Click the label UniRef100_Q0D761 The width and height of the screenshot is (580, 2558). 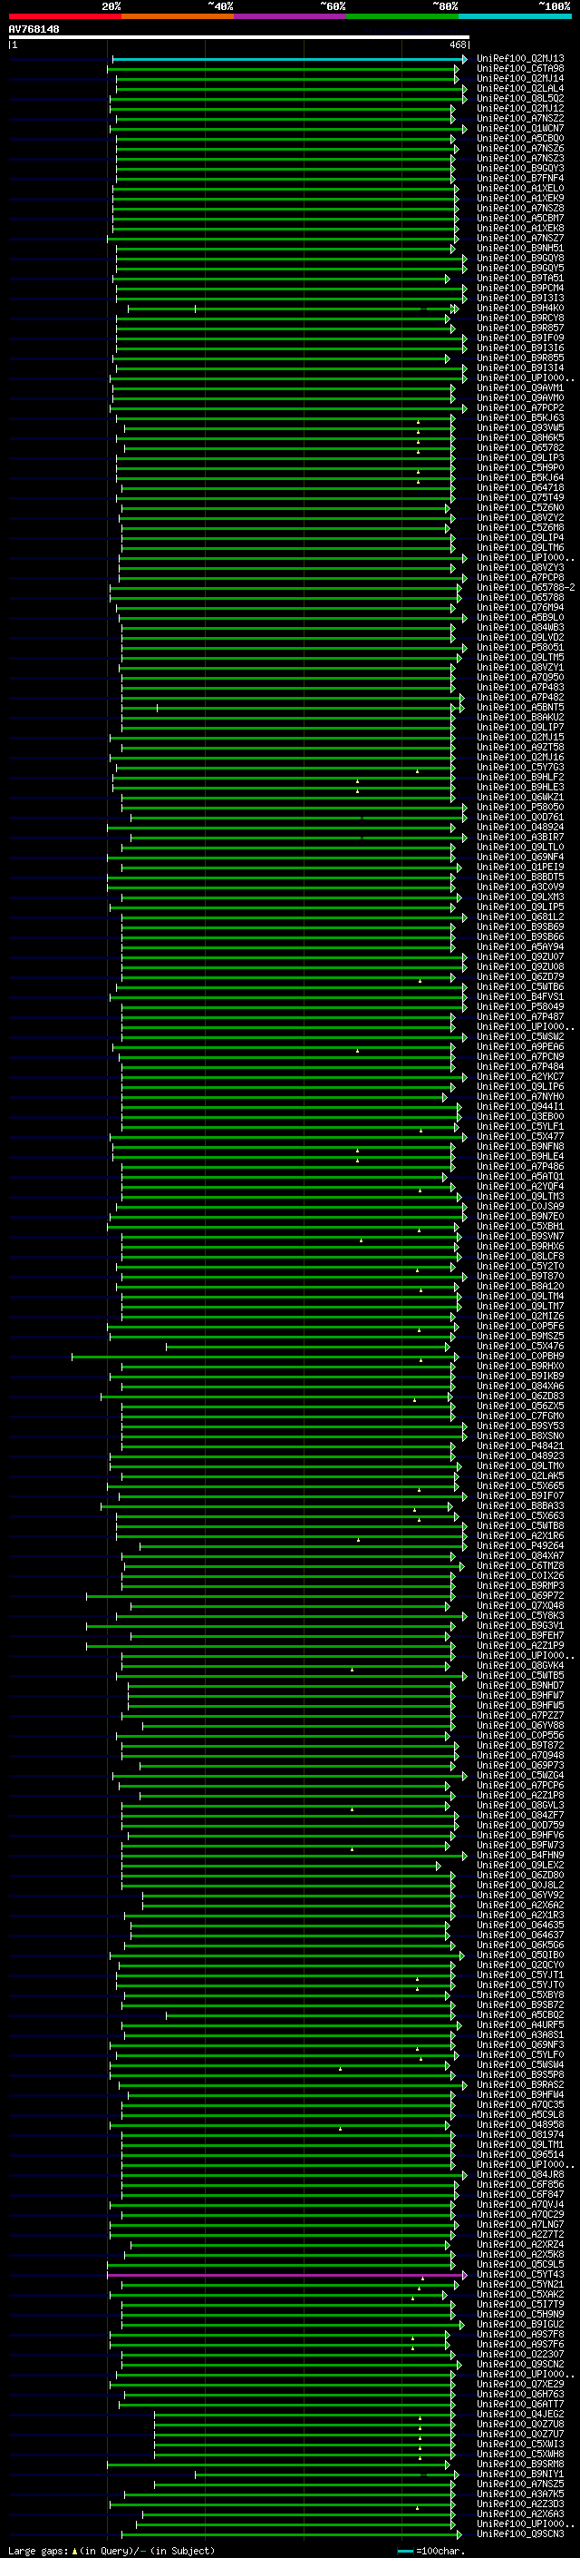click(x=520, y=818)
